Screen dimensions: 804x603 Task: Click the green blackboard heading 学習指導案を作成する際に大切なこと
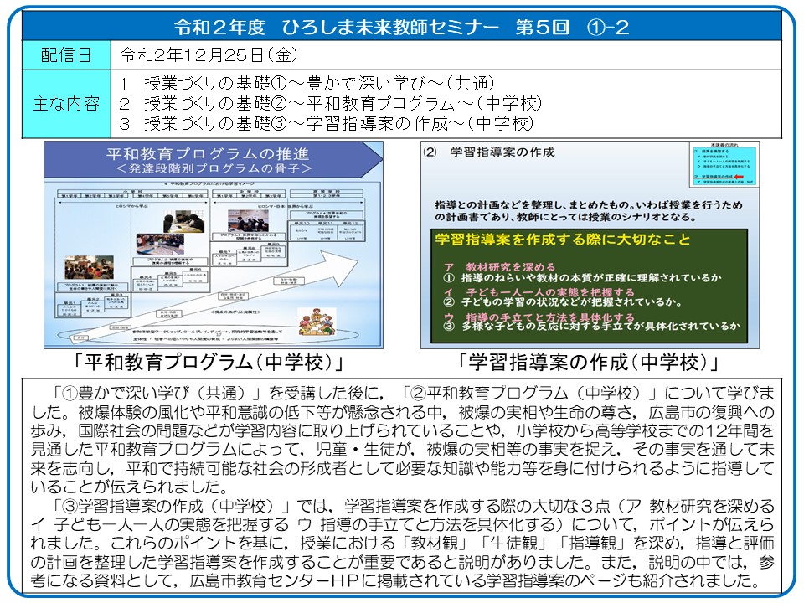563,240
